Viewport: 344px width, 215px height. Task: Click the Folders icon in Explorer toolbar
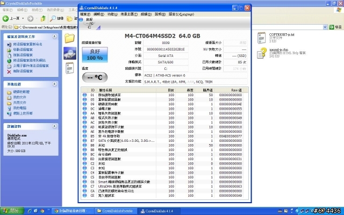pyautogui.click(x=69, y=19)
